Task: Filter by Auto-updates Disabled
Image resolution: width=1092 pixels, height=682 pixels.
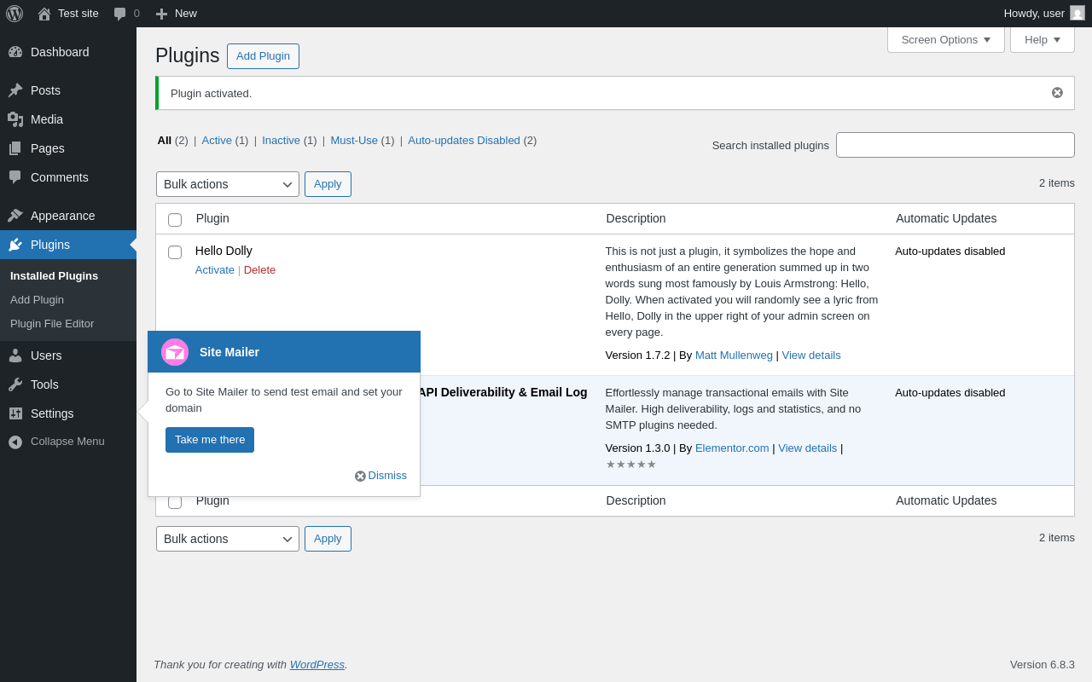Action: point(464,140)
